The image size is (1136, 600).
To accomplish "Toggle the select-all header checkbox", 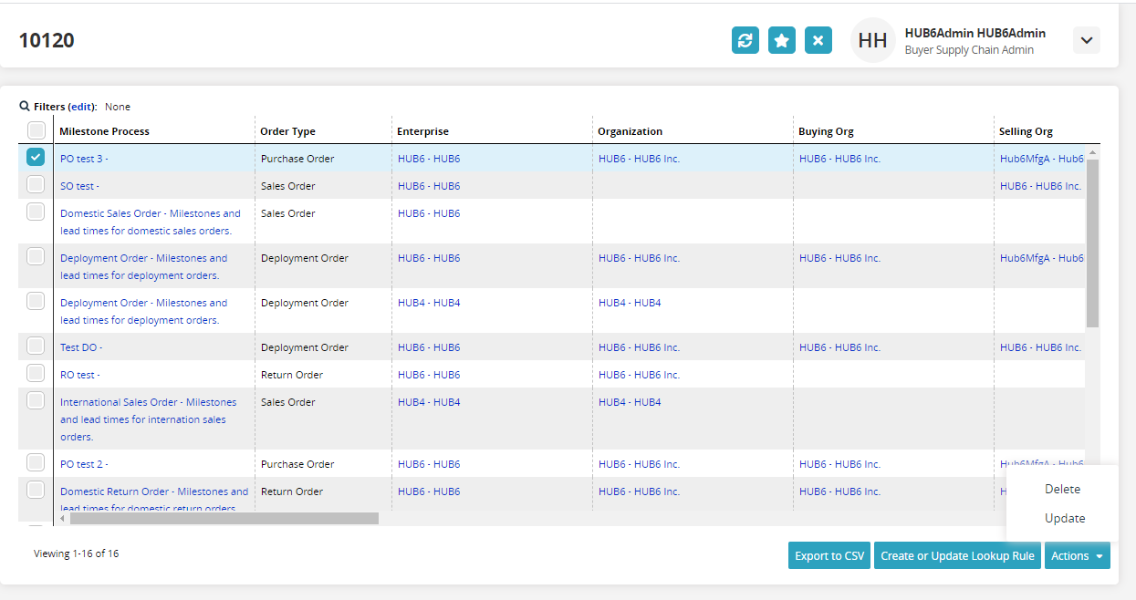I will (36, 130).
